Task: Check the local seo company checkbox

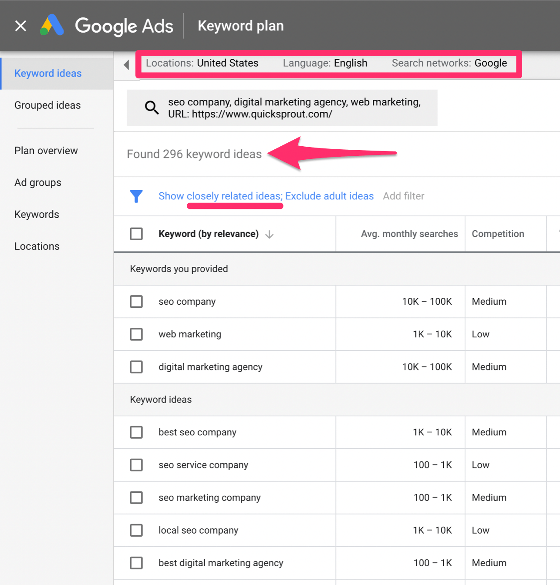Action: 136,530
